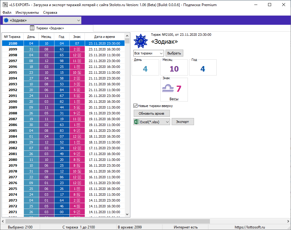This screenshot has height=230, width=291.
Task: Click the small star icon in the lottery selector
Action: pos(6,20)
